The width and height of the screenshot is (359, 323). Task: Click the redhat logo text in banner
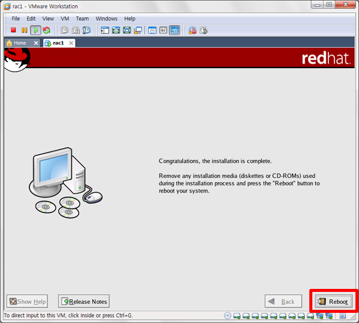(x=326, y=58)
